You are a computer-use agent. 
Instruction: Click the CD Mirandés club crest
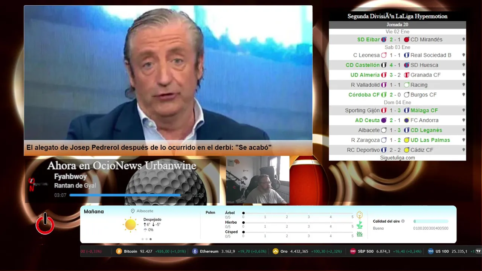pyautogui.click(x=406, y=40)
